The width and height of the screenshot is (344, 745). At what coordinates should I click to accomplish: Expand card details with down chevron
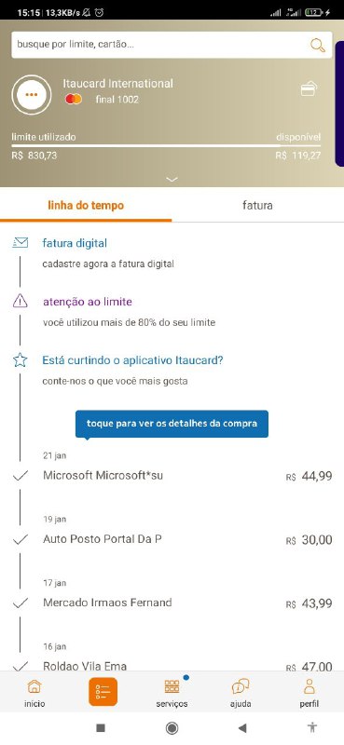pyautogui.click(x=172, y=179)
